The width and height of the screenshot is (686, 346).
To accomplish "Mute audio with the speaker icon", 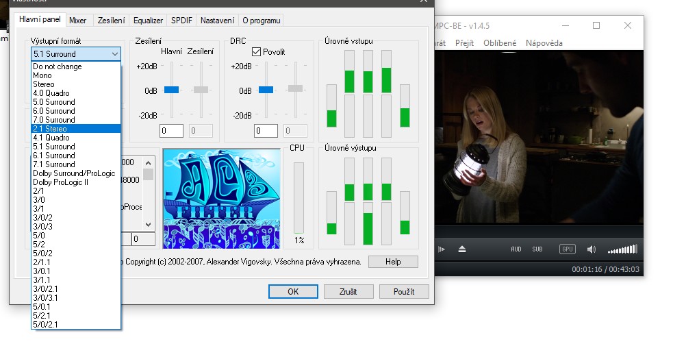I will pos(591,249).
